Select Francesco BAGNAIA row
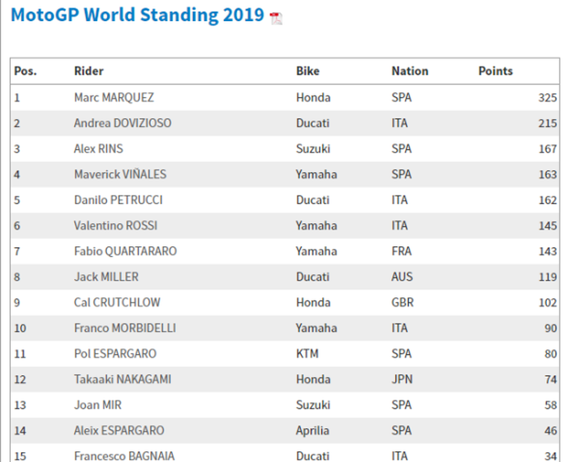The height and width of the screenshot is (462, 568). (x=285, y=453)
